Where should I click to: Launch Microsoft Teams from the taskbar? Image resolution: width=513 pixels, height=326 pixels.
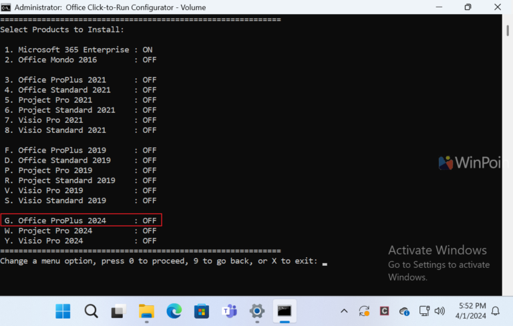point(229,311)
